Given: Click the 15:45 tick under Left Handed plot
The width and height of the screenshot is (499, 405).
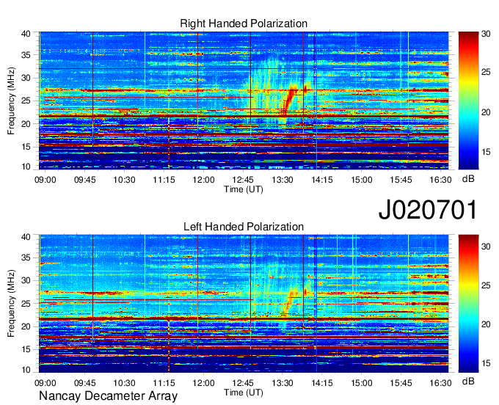Looking at the screenshot, I should coord(401,383).
